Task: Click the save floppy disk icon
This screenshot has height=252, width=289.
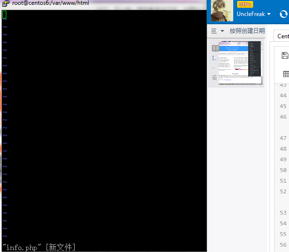Action: [x=285, y=55]
